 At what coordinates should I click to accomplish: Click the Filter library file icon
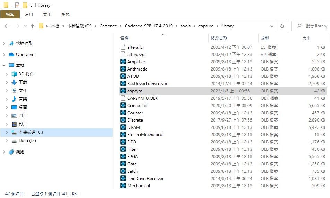tap(123, 149)
